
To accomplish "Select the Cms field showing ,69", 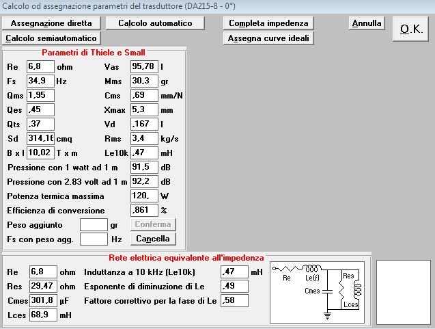I will click(x=144, y=95).
